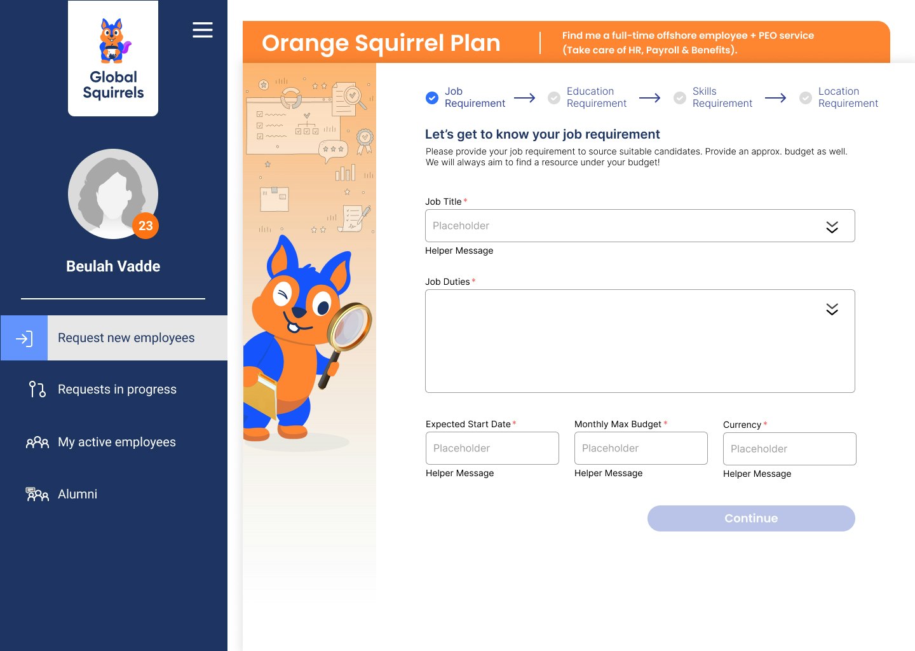The height and width of the screenshot is (651, 915).
Task: Click "Let's get to know your job requirement" heading
Action: (543, 134)
